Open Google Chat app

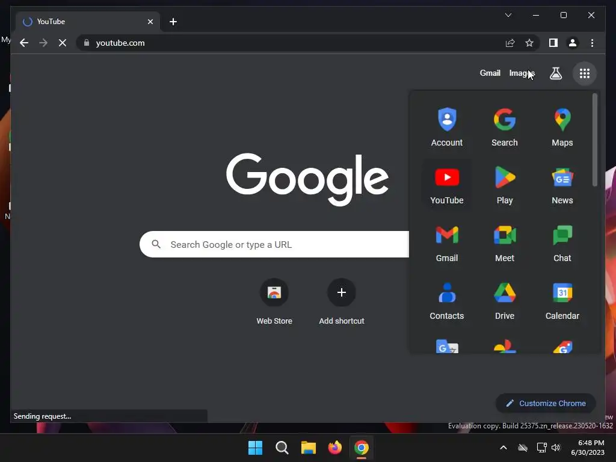562,242
